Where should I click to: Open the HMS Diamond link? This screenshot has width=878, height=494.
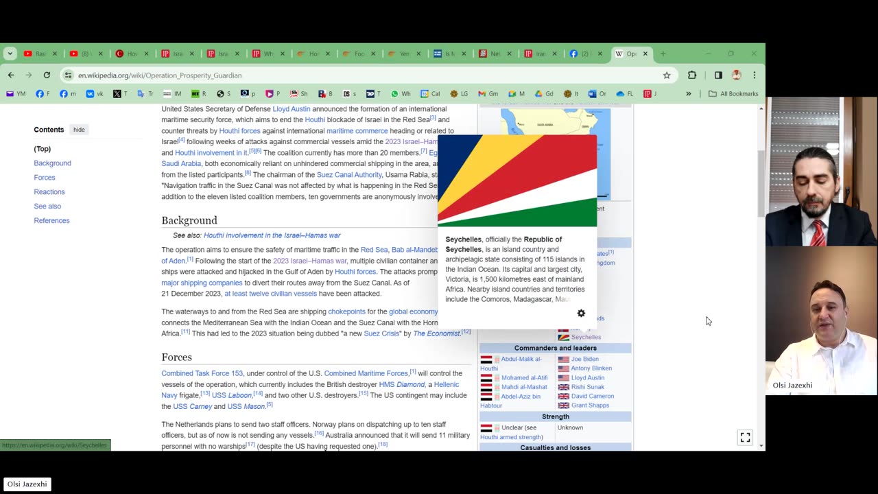click(402, 385)
